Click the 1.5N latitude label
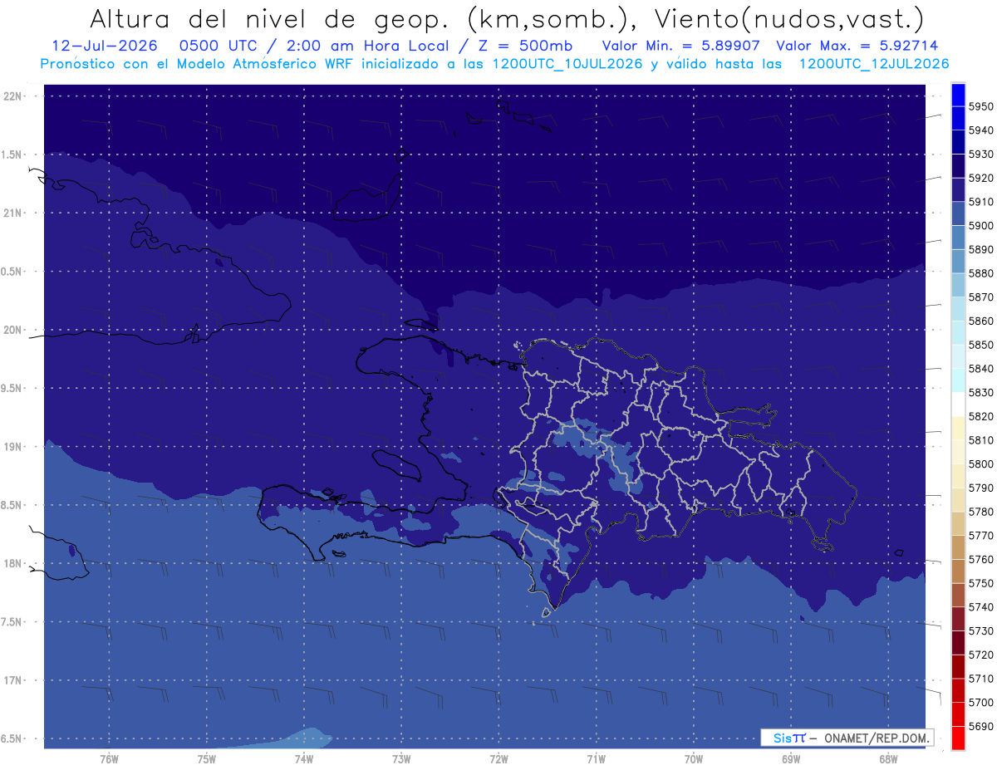 (12, 154)
